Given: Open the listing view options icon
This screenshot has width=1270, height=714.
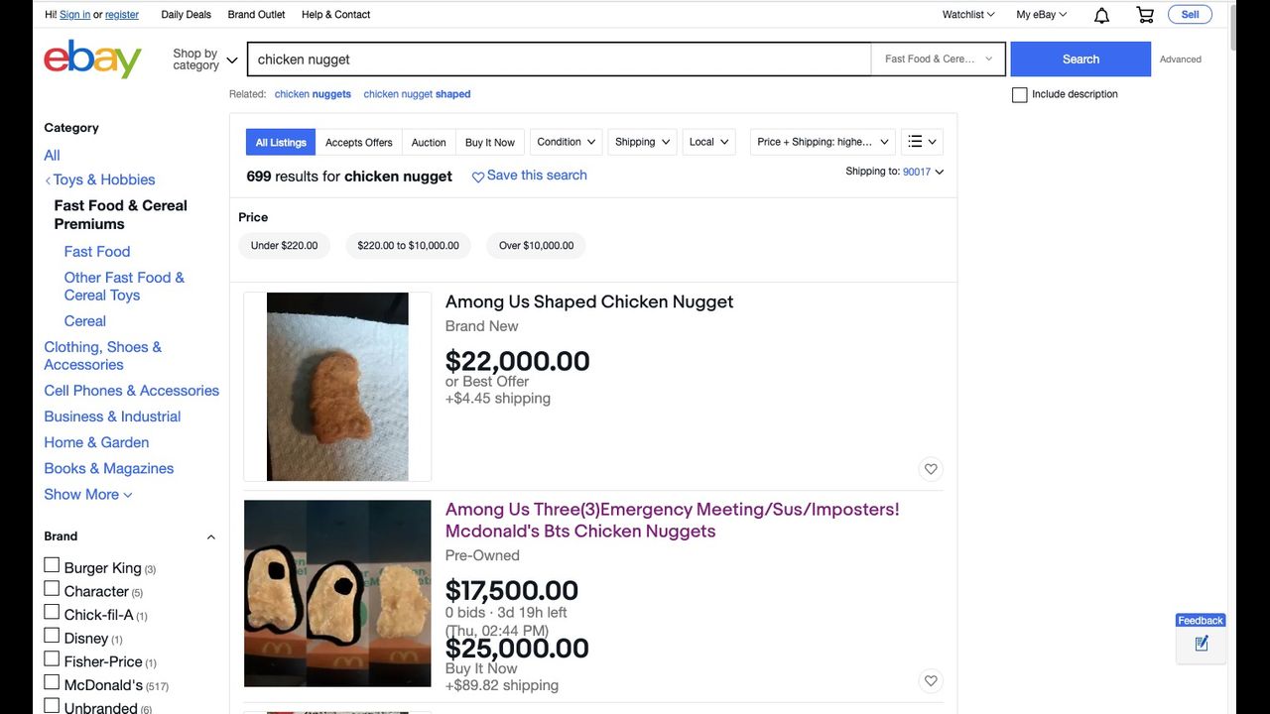Looking at the screenshot, I should [x=921, y=142].
